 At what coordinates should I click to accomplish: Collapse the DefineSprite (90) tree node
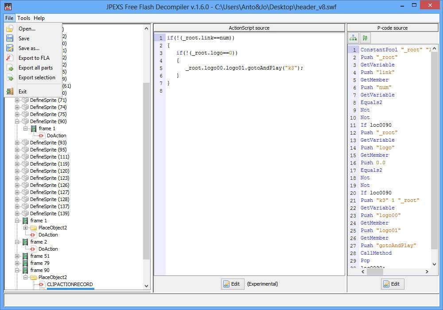coord(17,121)
